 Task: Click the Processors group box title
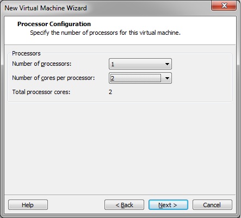(x=26, y=53)
